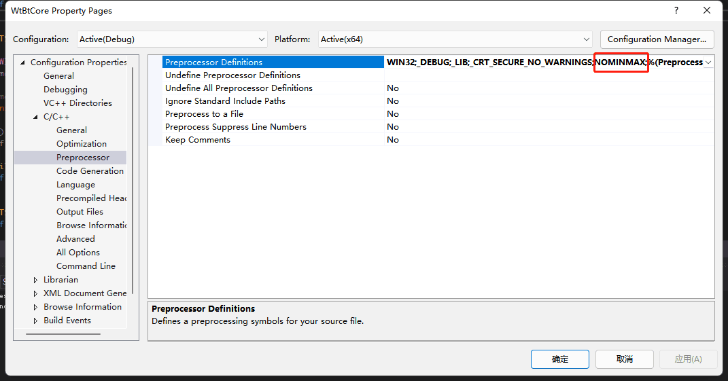Viewport: 728px width, 381px height.
Task: Expand the Librarian tree node
Action: pos(36,280)
